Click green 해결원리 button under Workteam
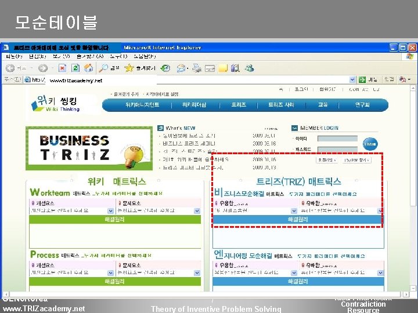The image size is (418, 313). (115, 219)
